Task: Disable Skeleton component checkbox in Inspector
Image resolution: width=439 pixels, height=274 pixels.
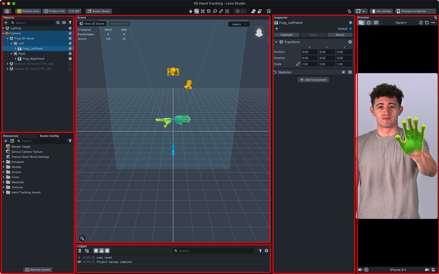Action: [343, 72]
